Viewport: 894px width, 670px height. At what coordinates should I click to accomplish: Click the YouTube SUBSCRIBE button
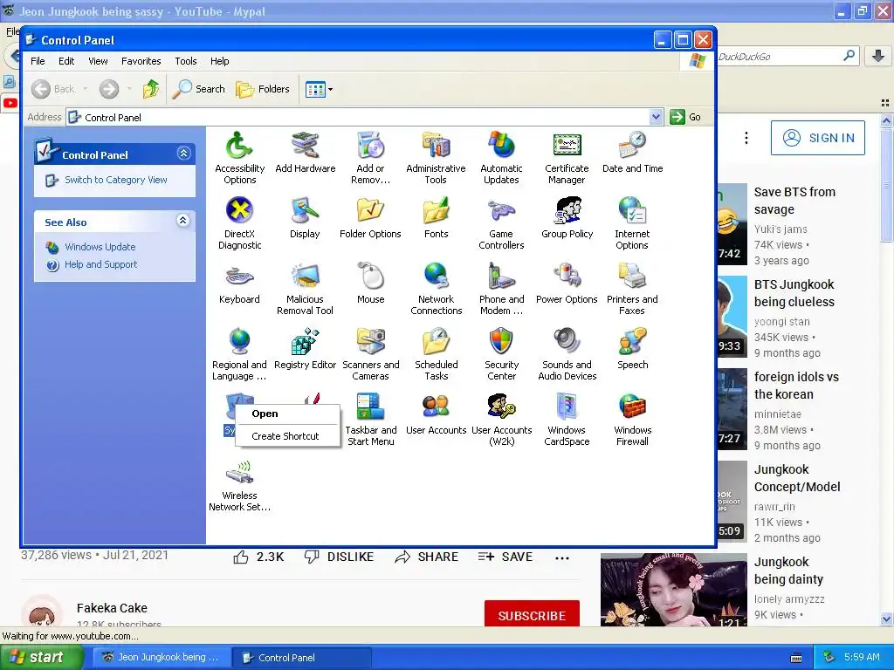(532, 615)
